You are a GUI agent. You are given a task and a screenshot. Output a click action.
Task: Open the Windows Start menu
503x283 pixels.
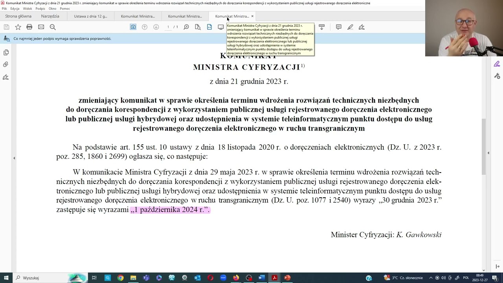pos(6,278)
